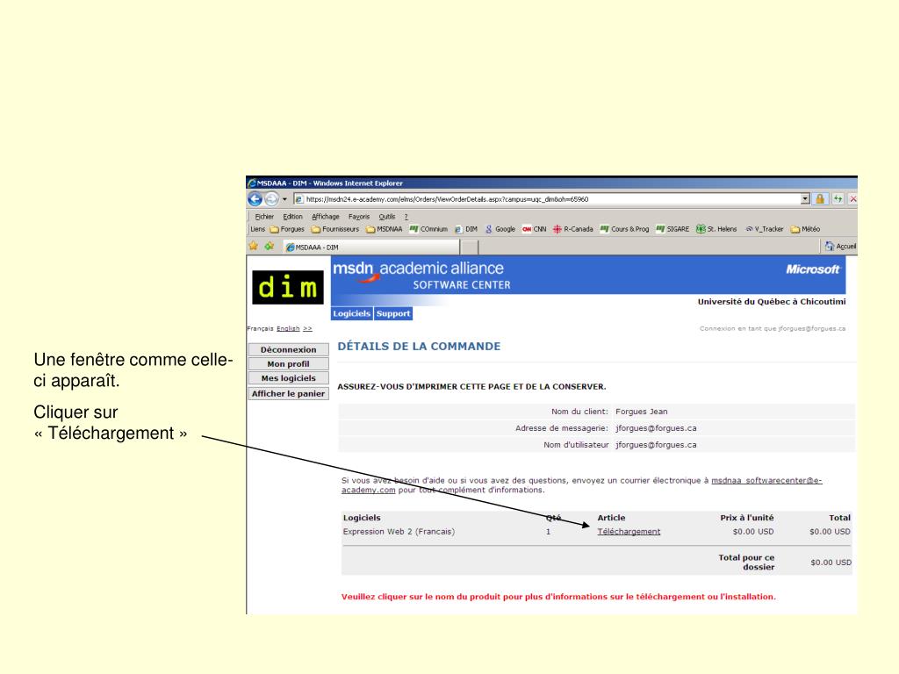Click the browser Forward arrow button
This screenshot has width=899, height=674.
pos(272,199)
